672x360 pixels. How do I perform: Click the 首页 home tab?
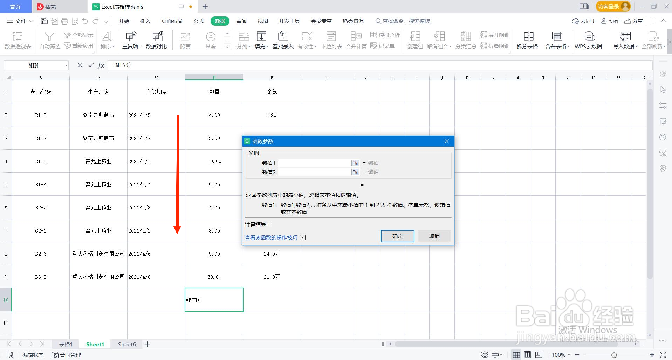15,7
